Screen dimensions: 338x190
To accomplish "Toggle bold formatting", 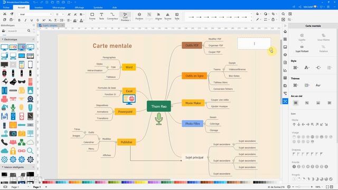I will (19, 20).
